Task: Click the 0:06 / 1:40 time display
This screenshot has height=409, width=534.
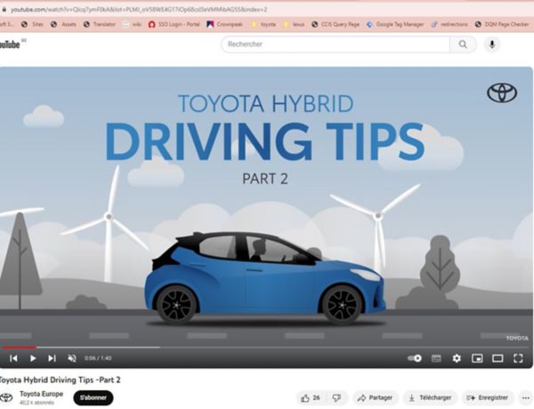Action: [x=98, y=358]
